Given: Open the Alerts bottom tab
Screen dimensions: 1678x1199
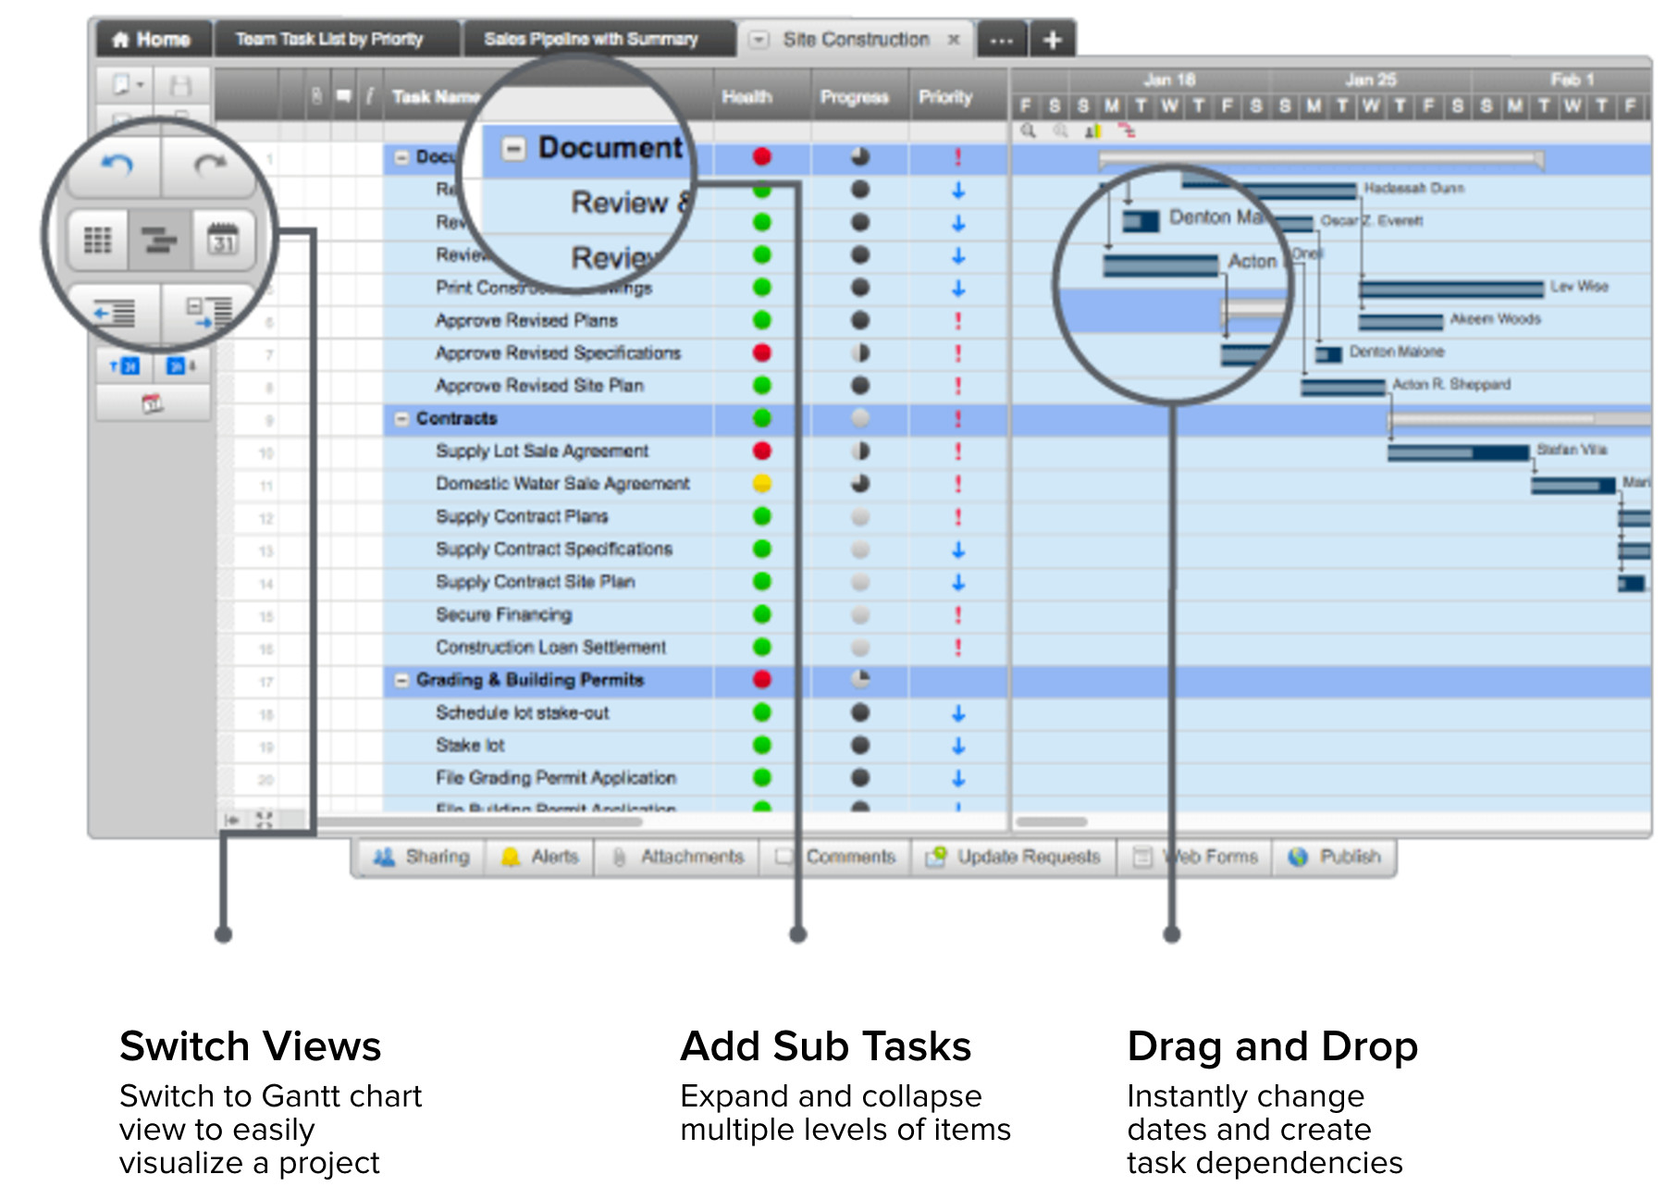Looking at the screenshot, I should coord(540,858).
